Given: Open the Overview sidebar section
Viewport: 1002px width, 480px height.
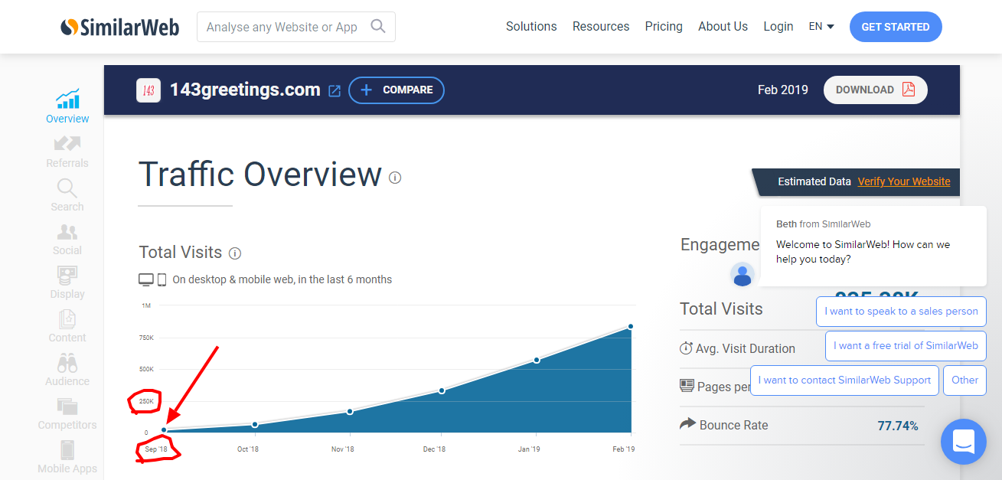Looking at the screenshot, I should [67, 106].
